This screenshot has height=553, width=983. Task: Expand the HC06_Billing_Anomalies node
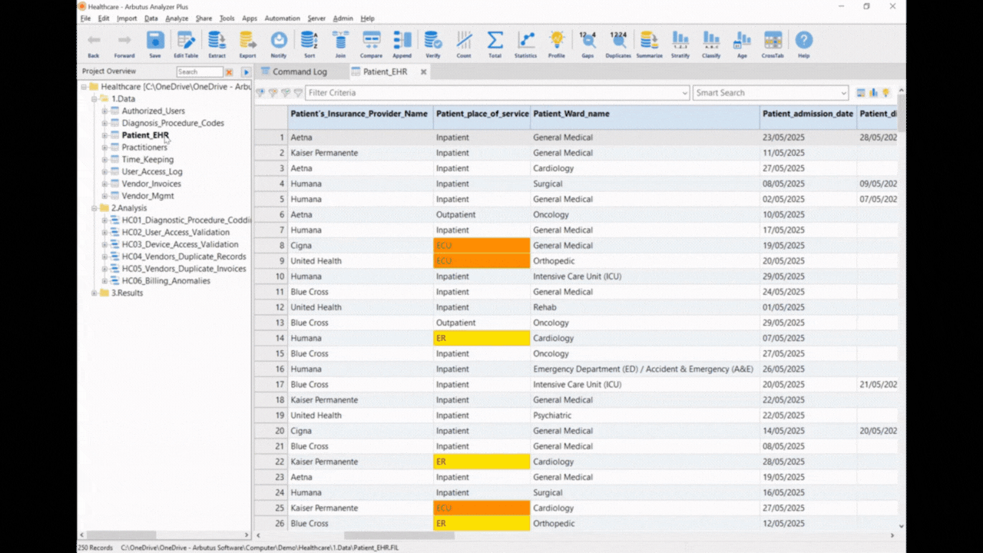(104, 281)
